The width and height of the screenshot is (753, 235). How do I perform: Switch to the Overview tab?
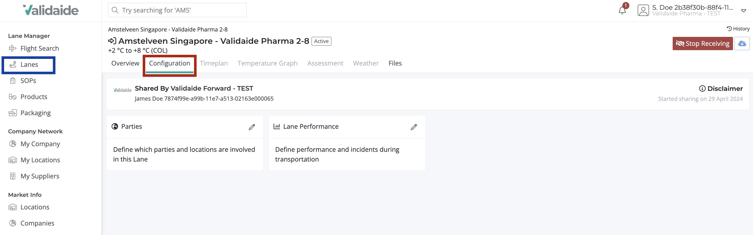tap(125, 63)
